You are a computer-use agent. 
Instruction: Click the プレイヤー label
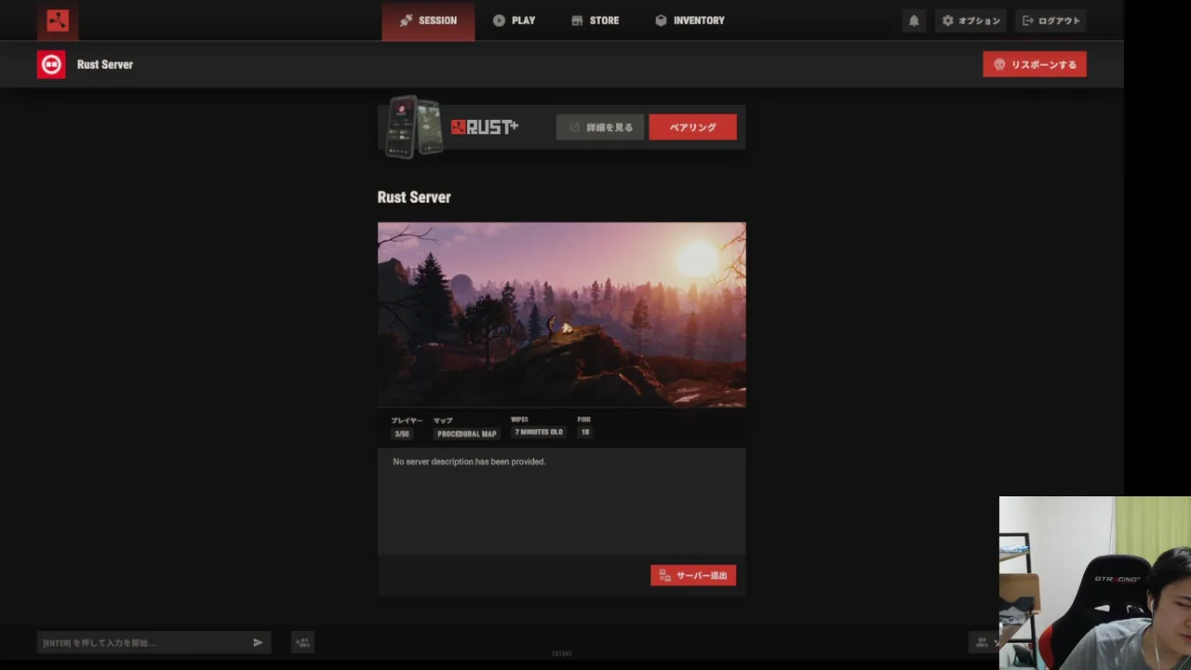(407, 421)
